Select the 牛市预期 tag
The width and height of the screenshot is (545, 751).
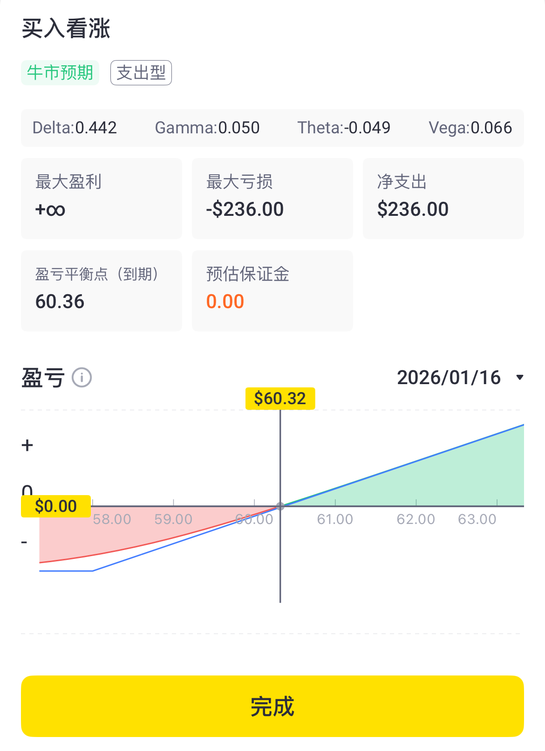tap(60, 73)
